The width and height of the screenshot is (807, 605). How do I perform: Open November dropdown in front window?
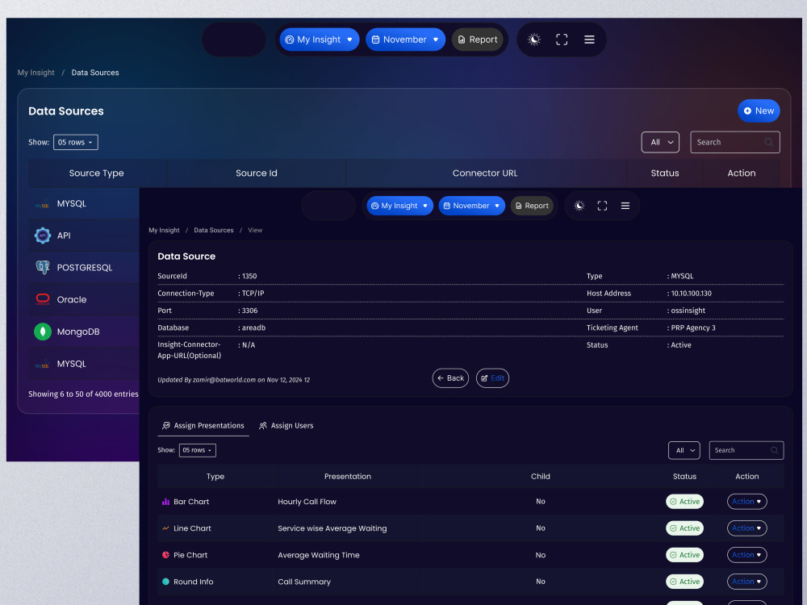pos(471,206)
